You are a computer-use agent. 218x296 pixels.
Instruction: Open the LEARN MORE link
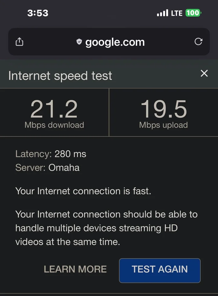[x=75, y=269]
